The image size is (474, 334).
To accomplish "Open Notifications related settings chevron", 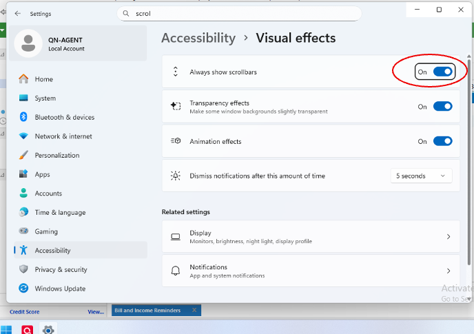I will click(449, 271).
